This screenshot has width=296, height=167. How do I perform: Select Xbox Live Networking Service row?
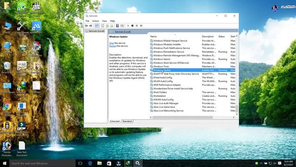192,110
